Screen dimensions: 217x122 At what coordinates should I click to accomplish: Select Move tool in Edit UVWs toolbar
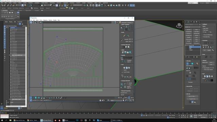(x=31, y=22)
